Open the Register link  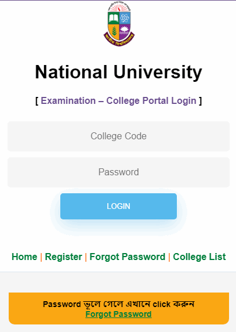[63, 257]
